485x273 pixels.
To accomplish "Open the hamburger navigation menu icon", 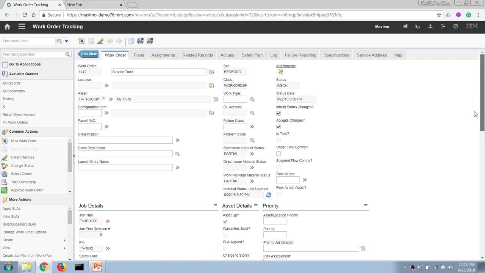I will 22,27.
